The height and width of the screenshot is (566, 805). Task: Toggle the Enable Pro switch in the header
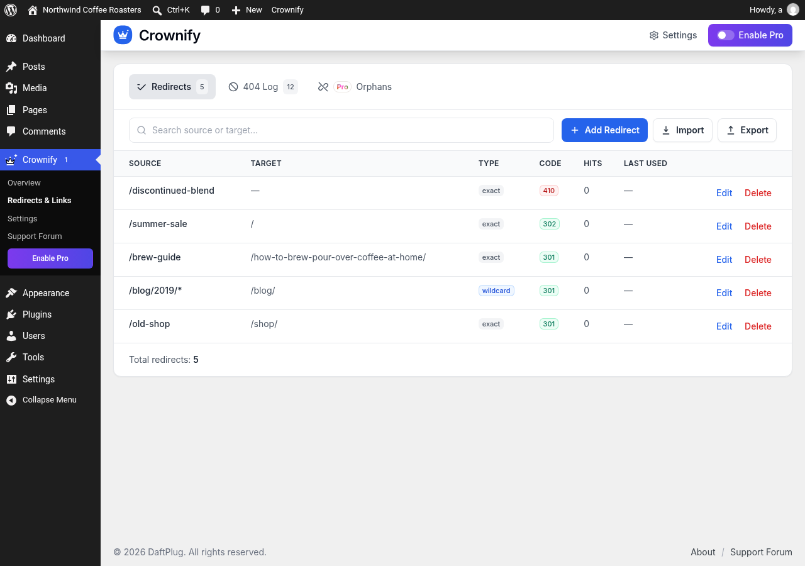click(726, 35)
